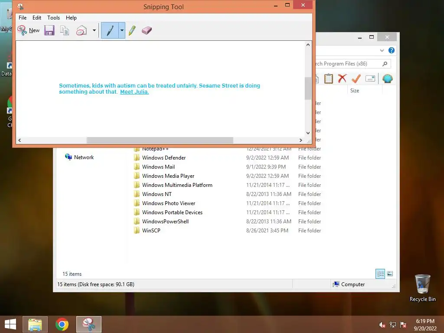This screenshot has height=333, width=444.
Task: Click the network tray icon
Action: click(x=393, y=325)
